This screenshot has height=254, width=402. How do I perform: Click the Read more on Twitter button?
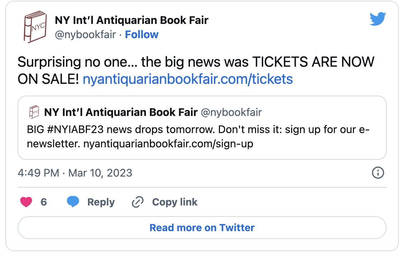pyautogui.click(x=202, y=228)
